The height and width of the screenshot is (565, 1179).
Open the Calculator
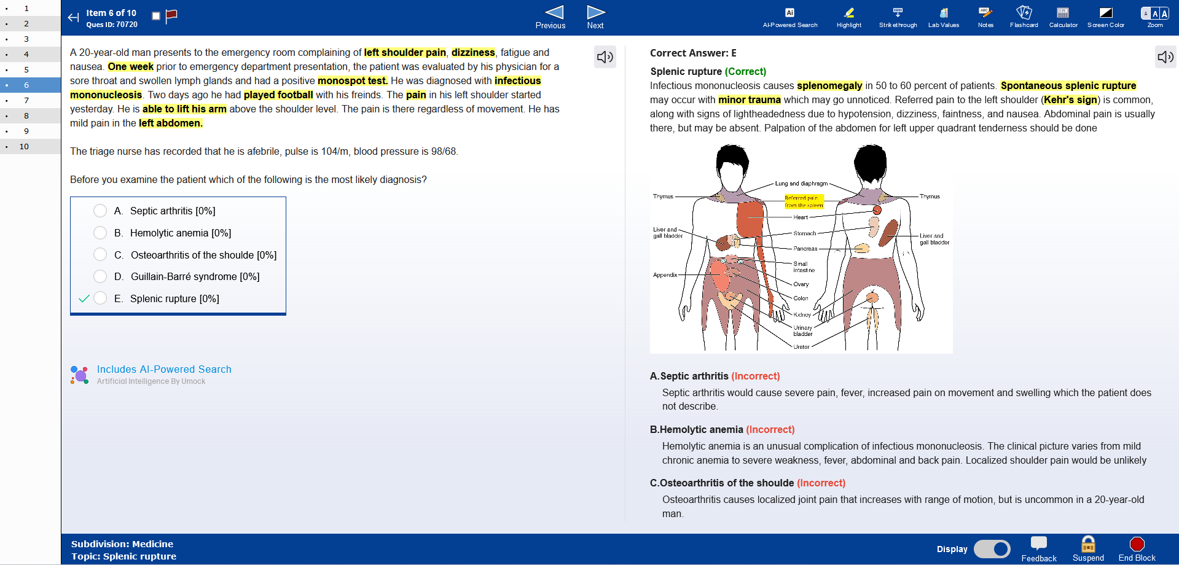coord(1063,18)
